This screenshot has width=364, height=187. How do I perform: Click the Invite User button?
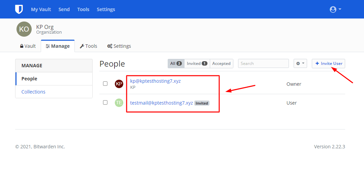point(329,63)
